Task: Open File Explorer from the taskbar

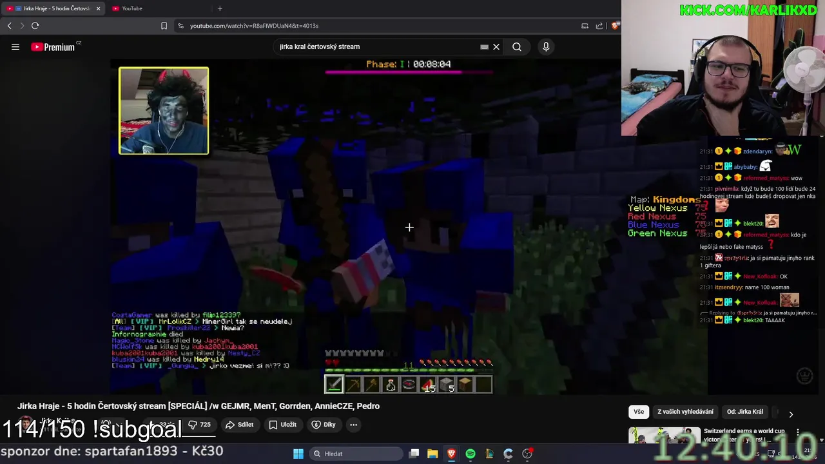Action: [432, 454]
